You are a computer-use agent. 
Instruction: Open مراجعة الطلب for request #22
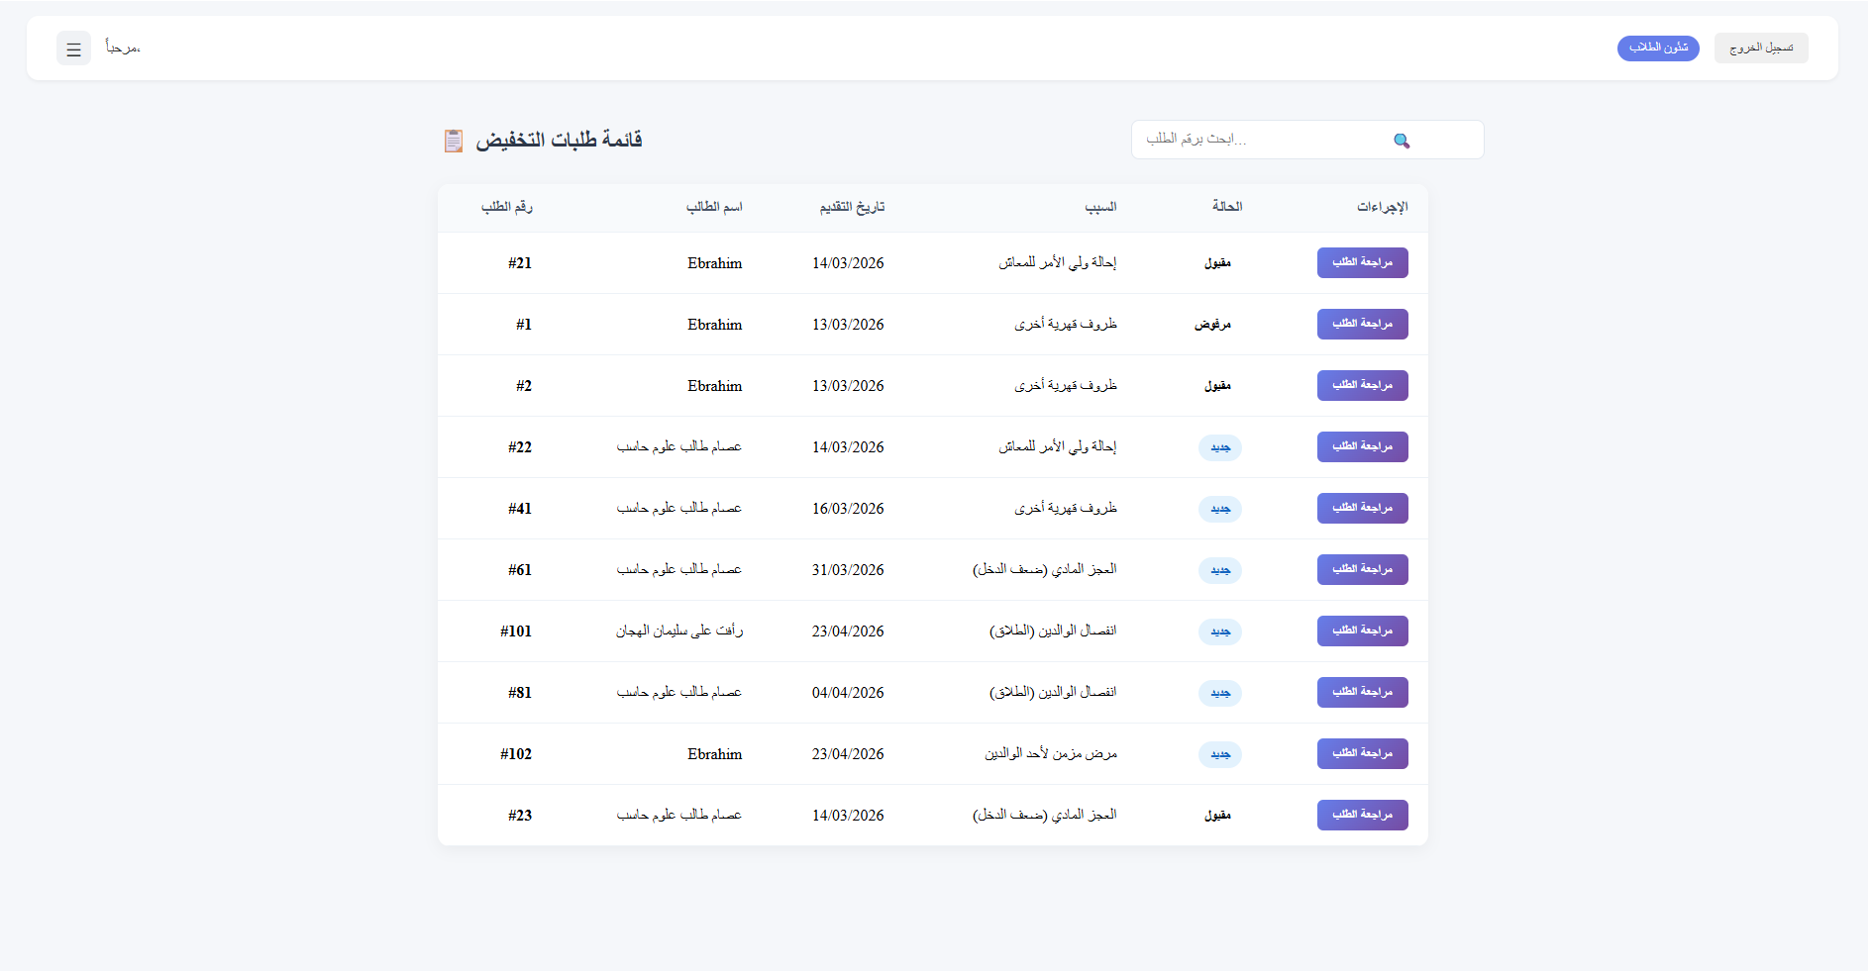tap(1362, 446)
